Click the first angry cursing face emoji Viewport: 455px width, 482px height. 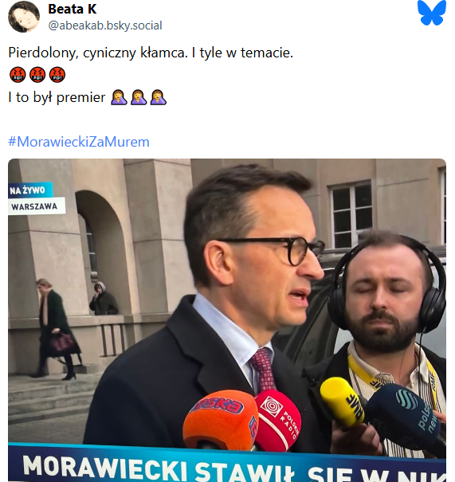click(18, 75)
